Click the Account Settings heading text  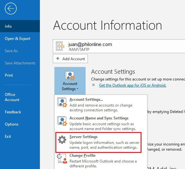coord(113,72)
